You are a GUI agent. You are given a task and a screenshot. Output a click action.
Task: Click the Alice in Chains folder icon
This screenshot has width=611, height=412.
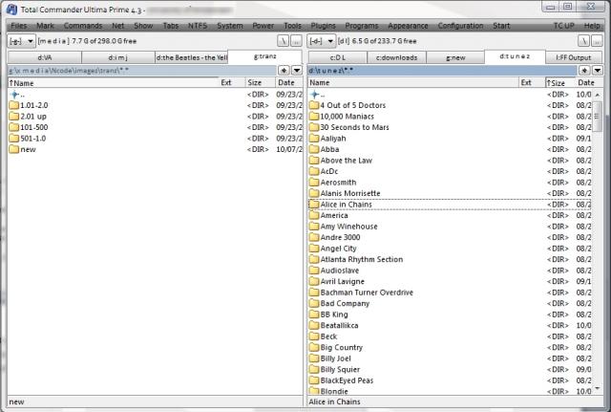click(x=314, y=205)
